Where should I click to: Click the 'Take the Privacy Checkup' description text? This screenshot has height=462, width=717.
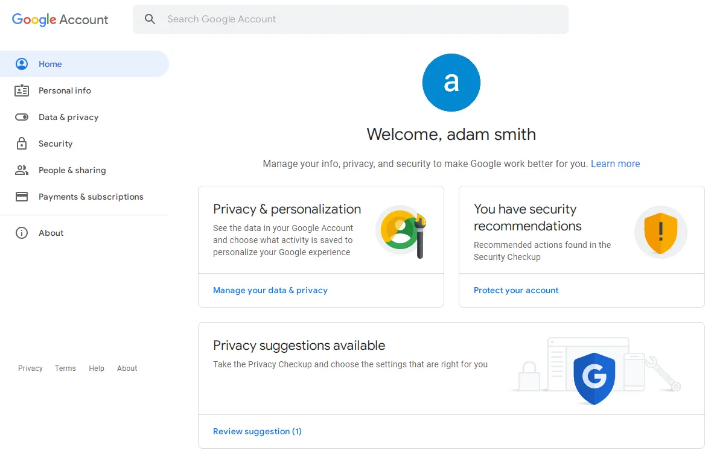(x=350, y=364)
